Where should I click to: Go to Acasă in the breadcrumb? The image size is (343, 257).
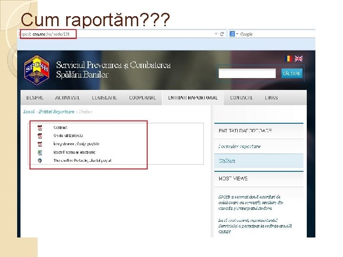[x=29, y=112]
